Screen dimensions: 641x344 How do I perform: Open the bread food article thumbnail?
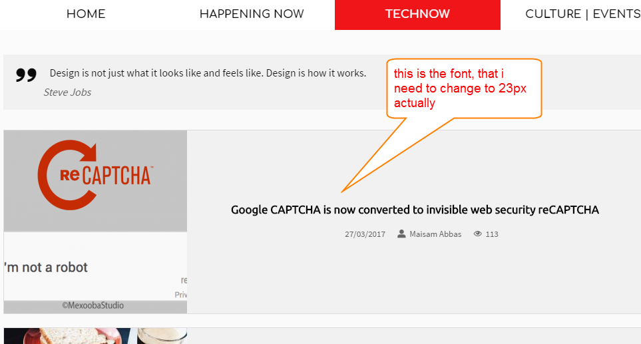point(95,336)
